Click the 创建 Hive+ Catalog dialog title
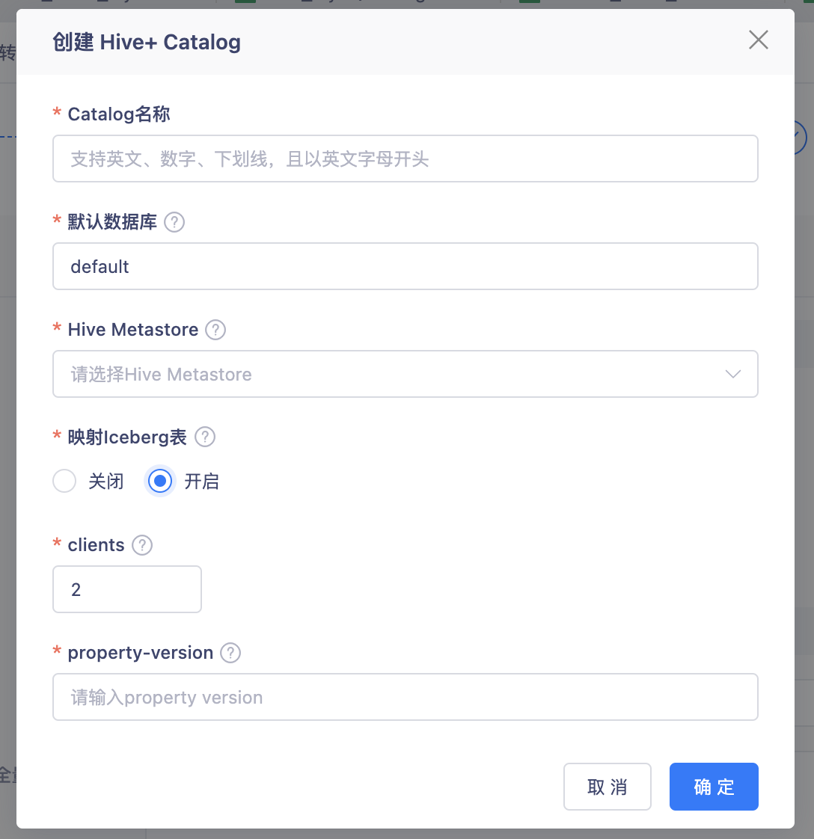 click(147, 43)
